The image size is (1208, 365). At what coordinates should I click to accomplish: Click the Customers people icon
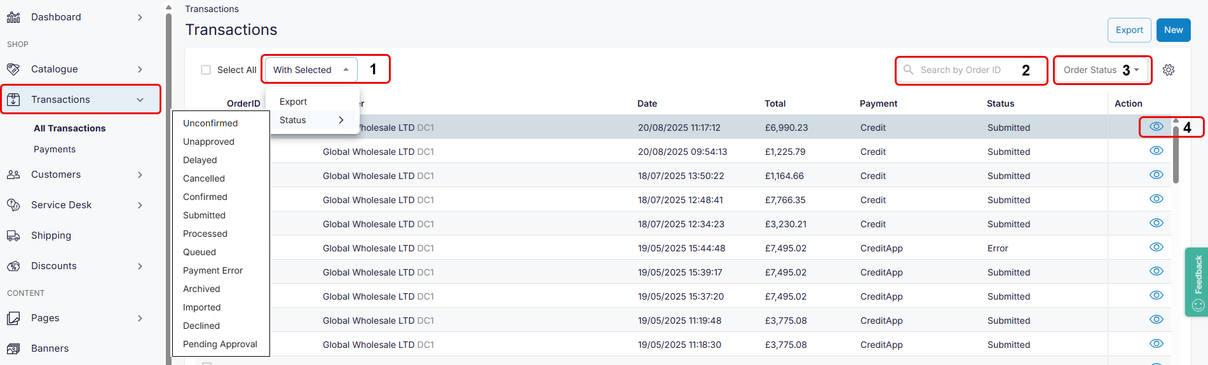click(13, 175)
